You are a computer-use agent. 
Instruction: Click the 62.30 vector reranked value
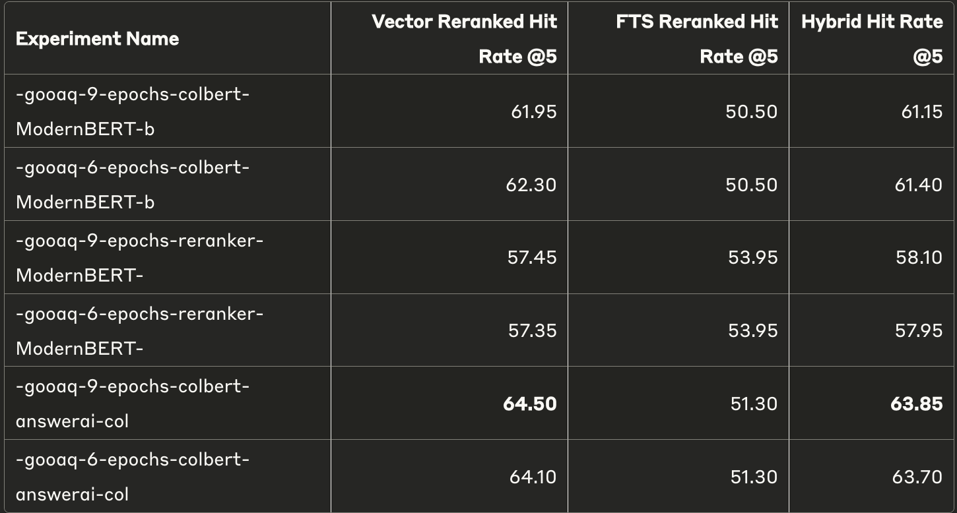tap(532, 185)
